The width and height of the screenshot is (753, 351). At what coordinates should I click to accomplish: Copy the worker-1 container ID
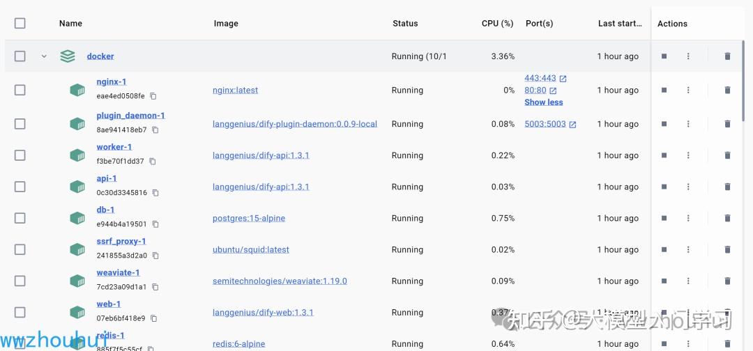point(153,162)
